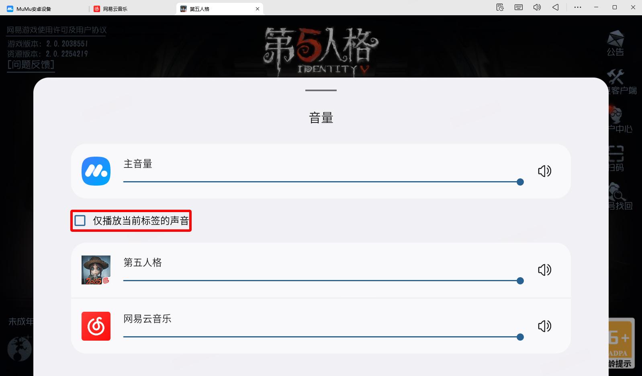The height and width of the screenshot is (376, 642).
Task: Mute the 第五人格 speaker icon
Action: [x=544, y=270]
